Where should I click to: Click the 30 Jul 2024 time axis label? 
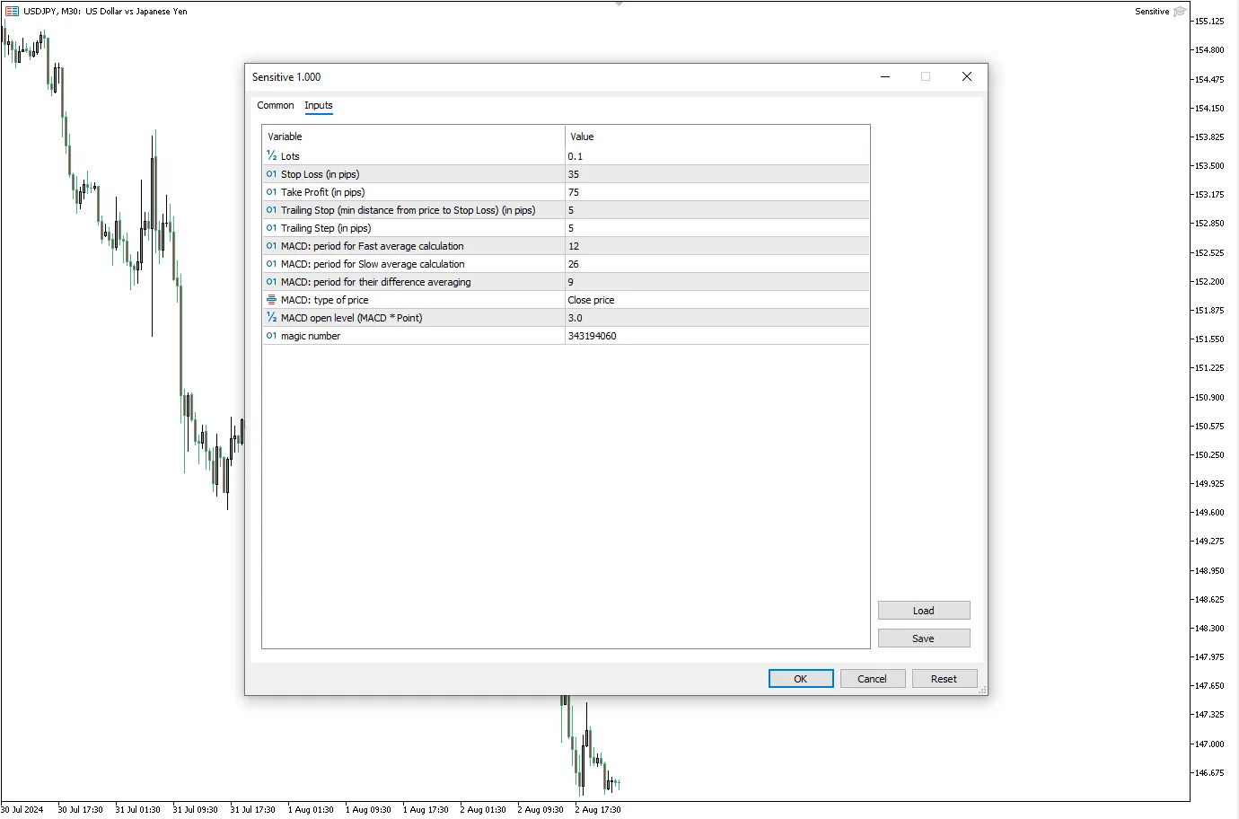point(22,810)
